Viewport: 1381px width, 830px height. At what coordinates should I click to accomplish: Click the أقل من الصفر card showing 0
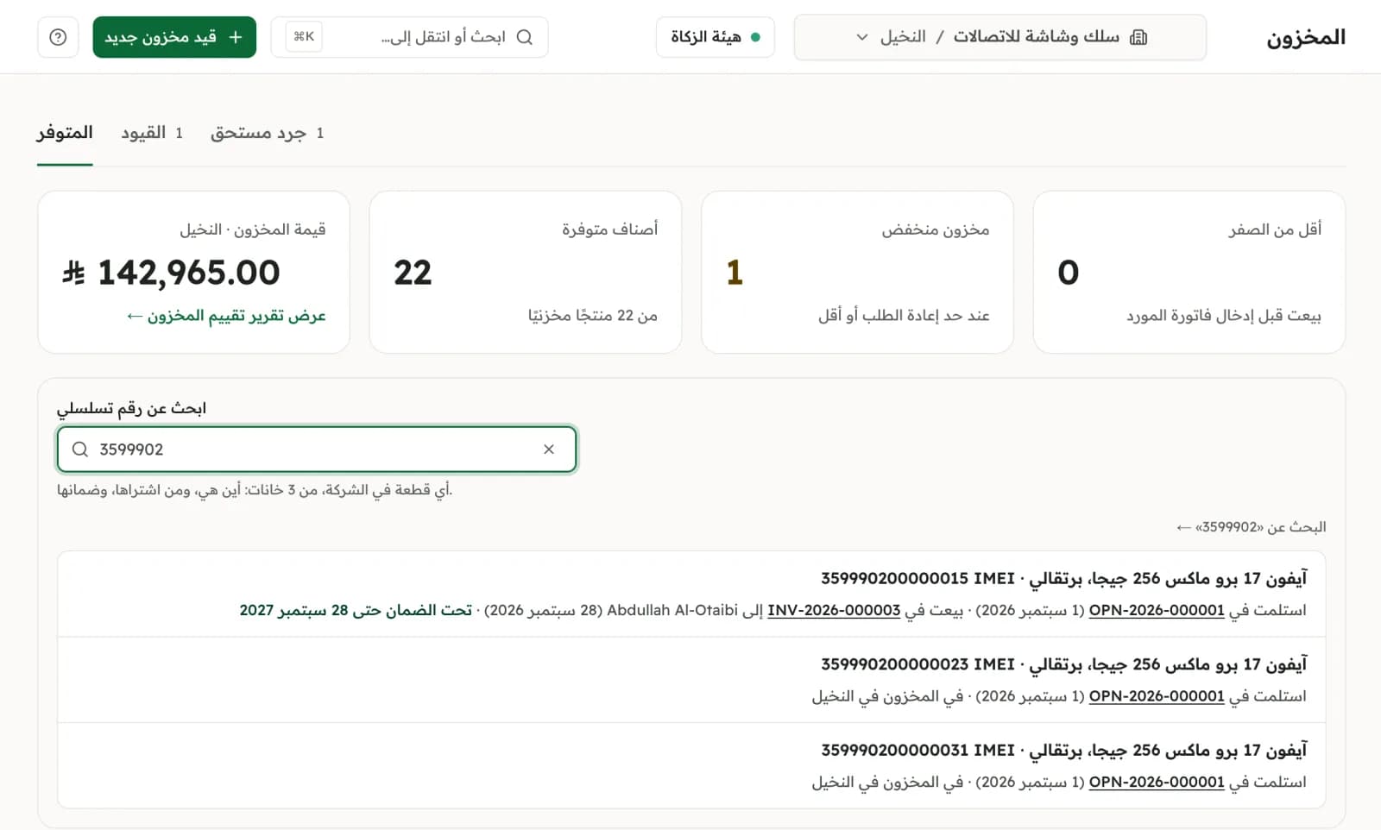(x=1189, y=272)
